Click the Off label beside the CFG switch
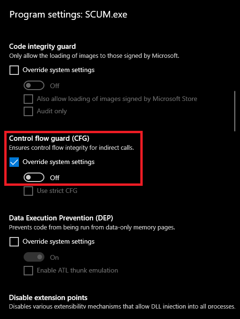240x319 pixels. (x=55, y=178)
